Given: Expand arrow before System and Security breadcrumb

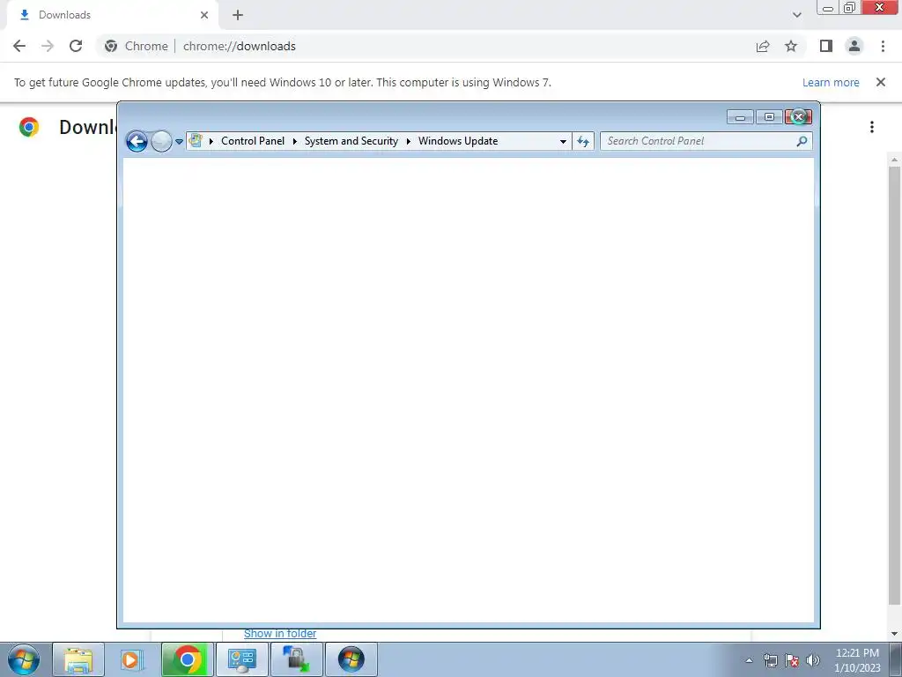Looking at the screenshot, I should coord(294,141).
